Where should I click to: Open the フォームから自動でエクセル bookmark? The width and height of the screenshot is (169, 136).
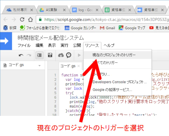[x=40, y=28]
